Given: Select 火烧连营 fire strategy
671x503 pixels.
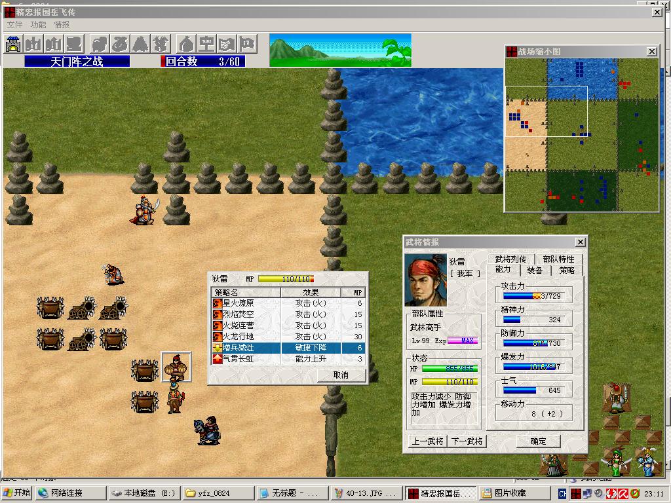Looking at the screenshot, I should (288, 325).
